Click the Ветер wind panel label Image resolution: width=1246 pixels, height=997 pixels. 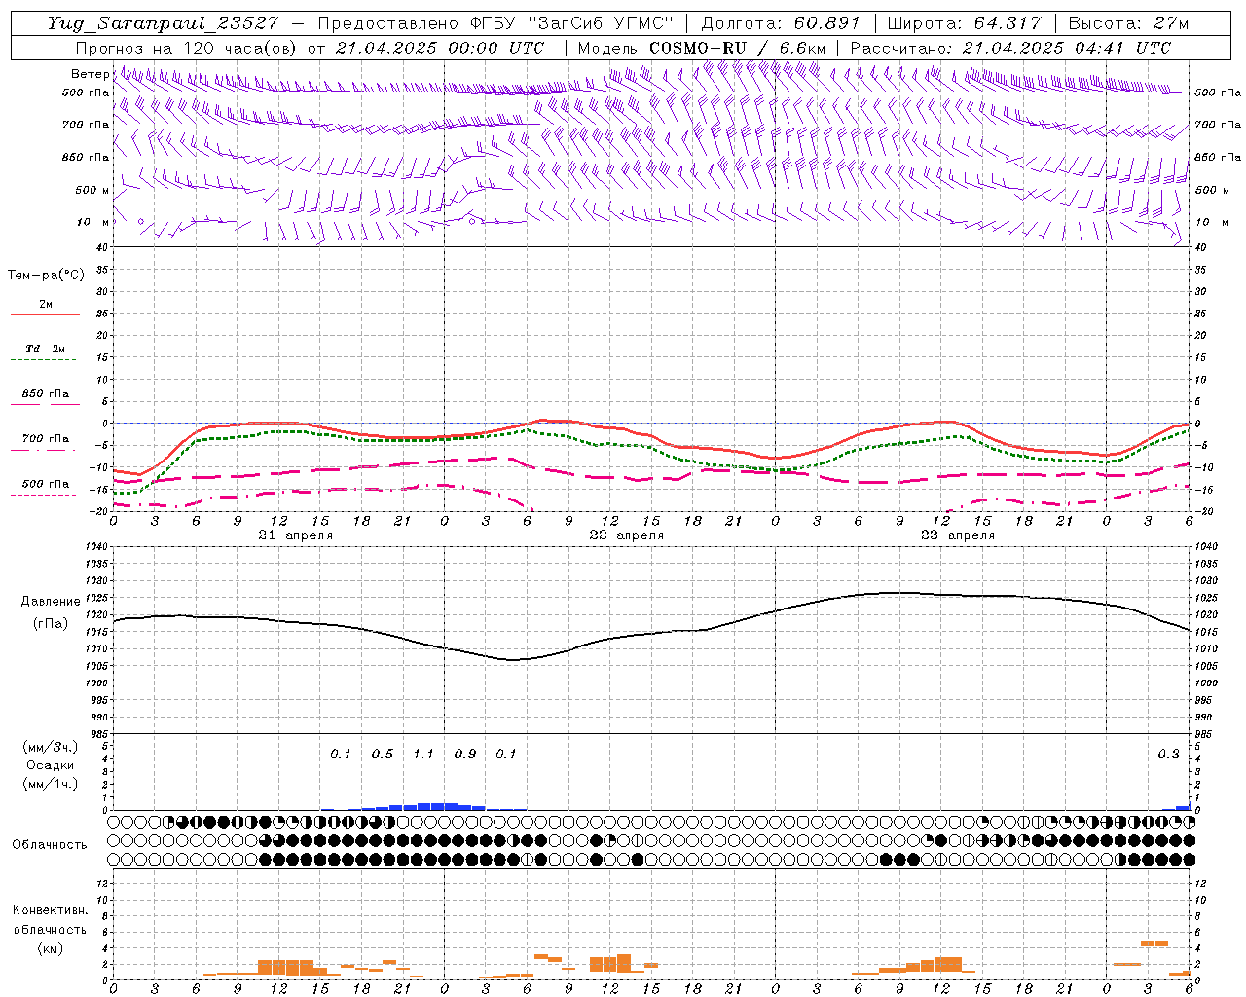click(x=90, y=74)
